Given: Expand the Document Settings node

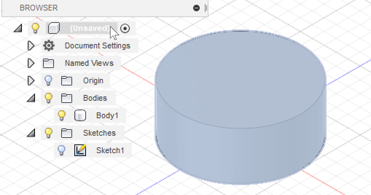Looking at the screenshot, I should pyautogui.click(x=31, y=45).
